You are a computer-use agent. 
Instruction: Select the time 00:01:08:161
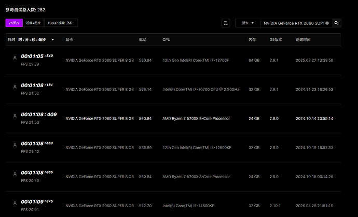(37, 85)
